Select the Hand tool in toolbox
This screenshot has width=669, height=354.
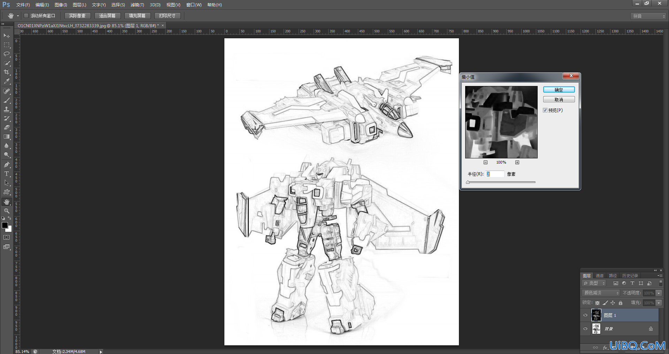point(7,202)
